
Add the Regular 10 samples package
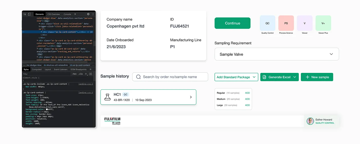pos(247,93)
